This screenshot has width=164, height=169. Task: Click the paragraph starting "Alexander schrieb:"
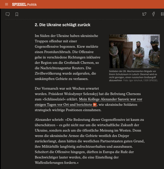tap(90, 141)
